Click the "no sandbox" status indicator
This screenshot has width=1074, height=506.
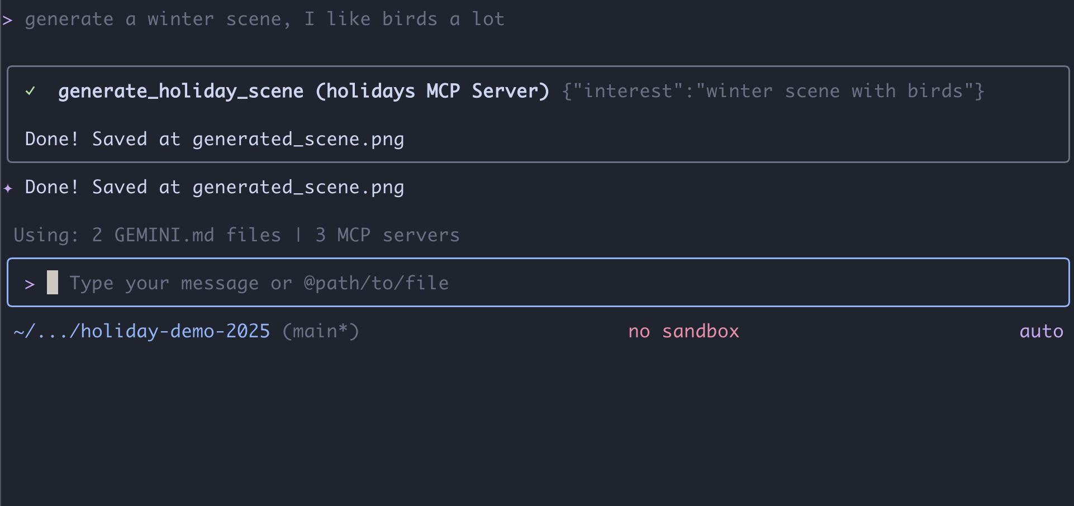(x=683, y=331)
